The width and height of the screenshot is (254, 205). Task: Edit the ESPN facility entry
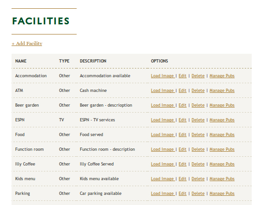[182, 120]
